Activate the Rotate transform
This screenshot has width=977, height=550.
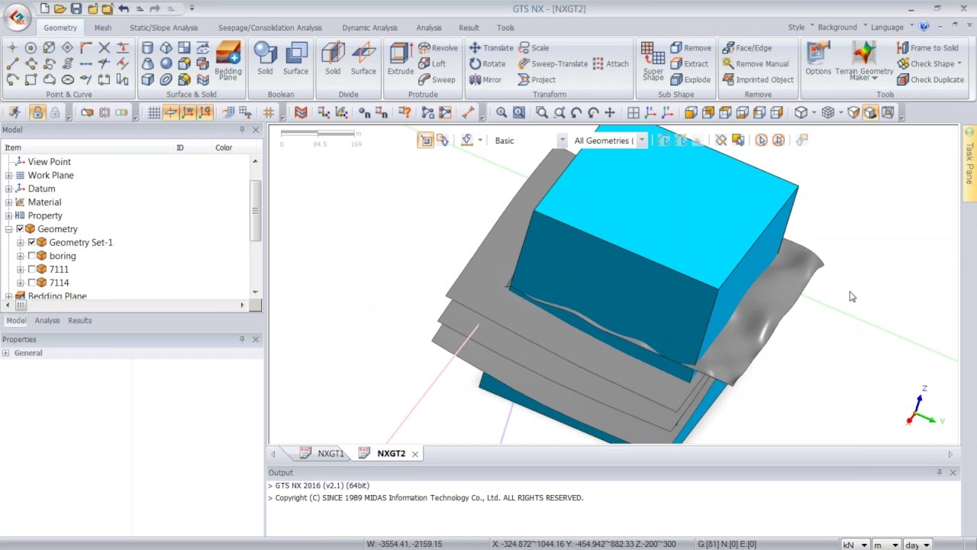coord(487,63)
